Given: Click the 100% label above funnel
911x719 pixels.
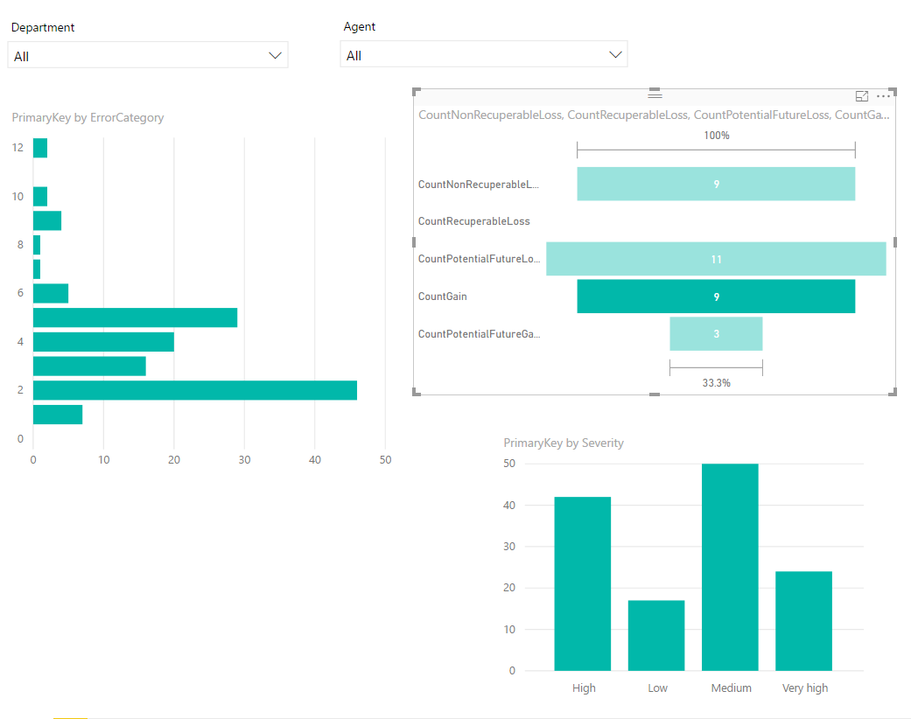Looking at the screenshot, I should [717, 136].
